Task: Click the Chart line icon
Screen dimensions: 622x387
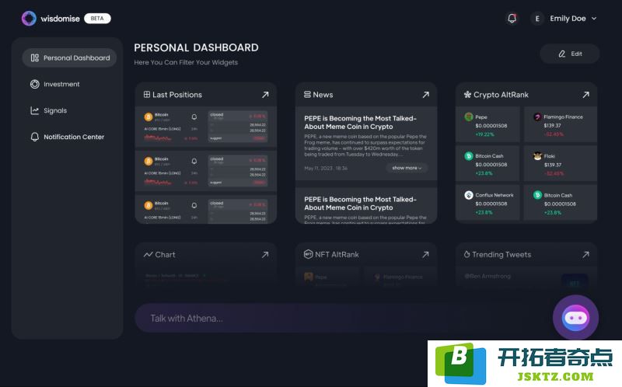Action: [148, 255]
